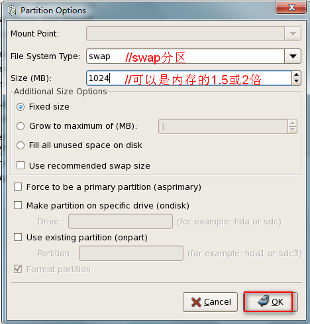Check Use existing partition (onpart)
Screen dimensions: 310x324
pos(18,237)
